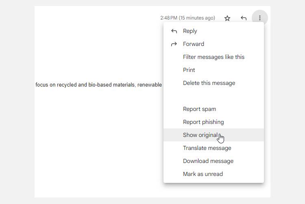Click the 2:48 PM timestamp
Screen dimensions: 305x204
[x=169, y=18]
